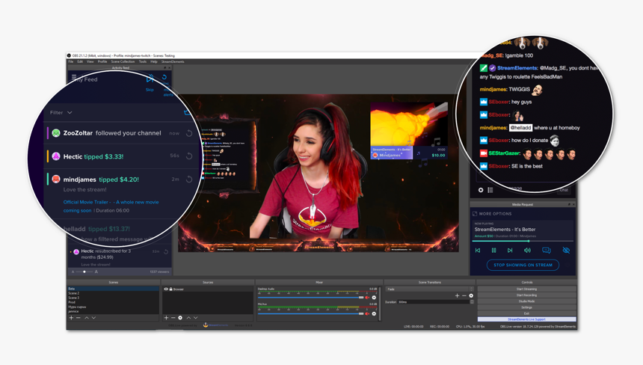Toggle media request hide-video eye icon

(x=566, y=250)
